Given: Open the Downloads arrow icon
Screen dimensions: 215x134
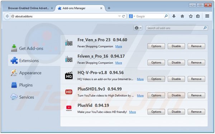Looking at the screenshot, I should pyautogui.click(x=174, y=16).
